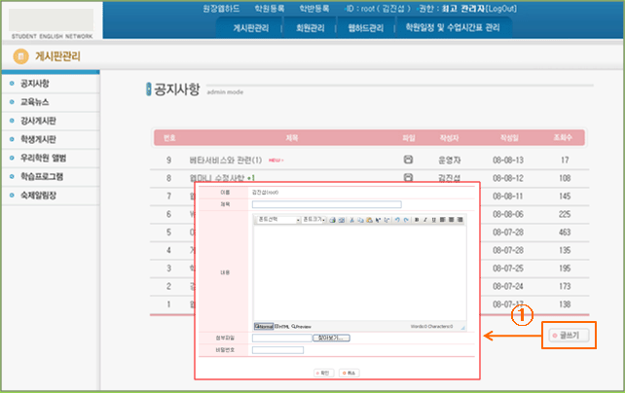The height and width of the screenshot is (393, 625).
Task: Click the 학원등록 top link
Action: pyautogui.click(x=270, y=9)
